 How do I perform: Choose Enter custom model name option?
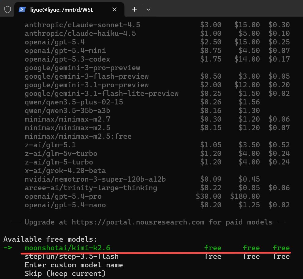[x=74, y=265]
